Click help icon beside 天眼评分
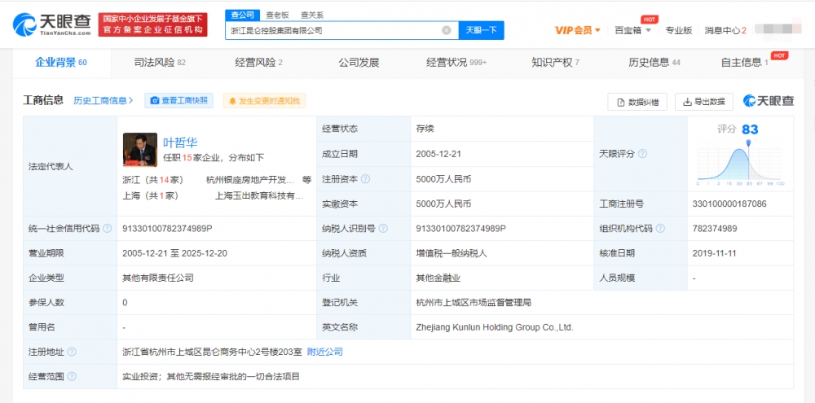The width and height of the screenshot is (815, 403). [x=642, y=154]
